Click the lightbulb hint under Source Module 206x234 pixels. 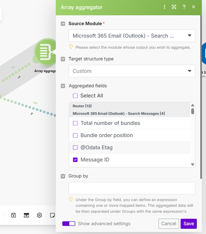71,47
